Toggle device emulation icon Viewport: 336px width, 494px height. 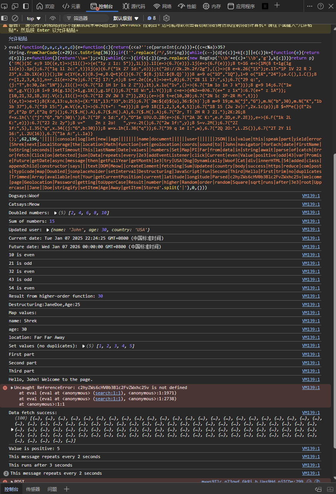pos(15,6)
